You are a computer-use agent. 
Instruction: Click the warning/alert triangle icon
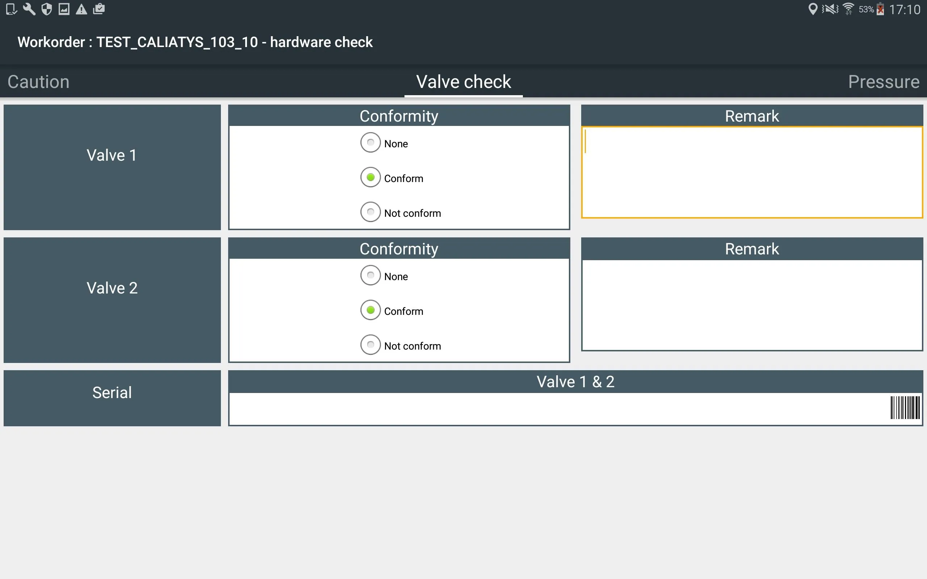pyautogui.click(x=82, y=9)
